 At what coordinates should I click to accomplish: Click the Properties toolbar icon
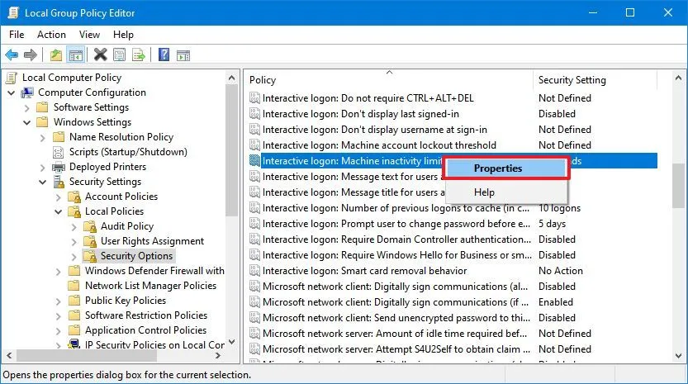(x=119, y=55)
